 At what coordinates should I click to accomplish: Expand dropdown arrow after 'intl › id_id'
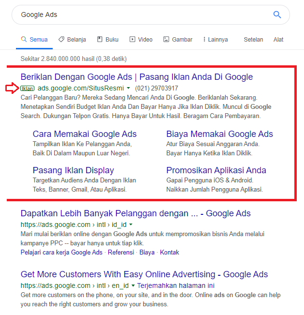pos(131,225)
